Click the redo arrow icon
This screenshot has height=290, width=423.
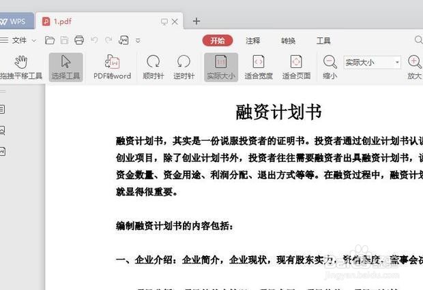(108, 40)
